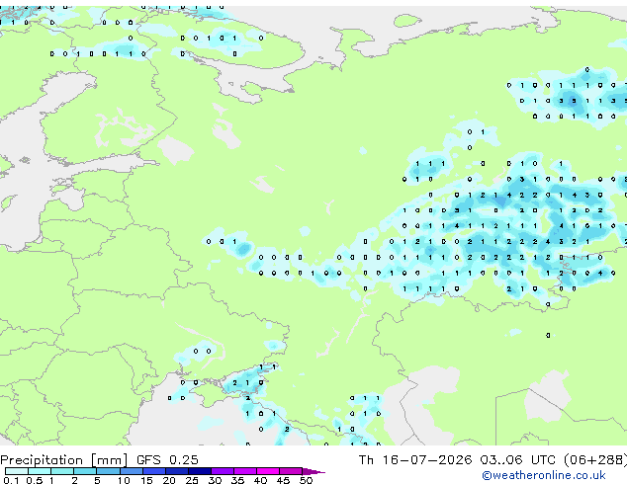Select the 45–50 mm legend swatch
This screenshot has width=627, height=484.
291,471
